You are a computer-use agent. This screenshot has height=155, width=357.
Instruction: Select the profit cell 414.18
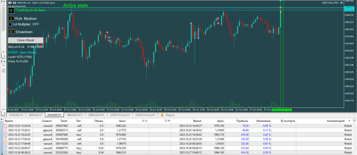(237, 153)
